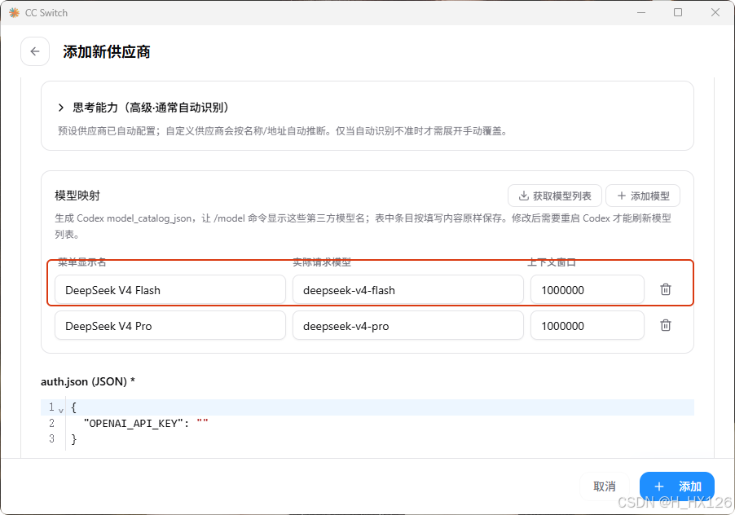Maximize the CC Switch window
This screenshot has height=515, width=735.
click(x=678, y=13)
